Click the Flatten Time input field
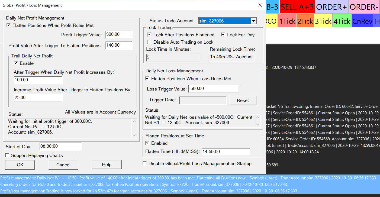 click(226, 152)
